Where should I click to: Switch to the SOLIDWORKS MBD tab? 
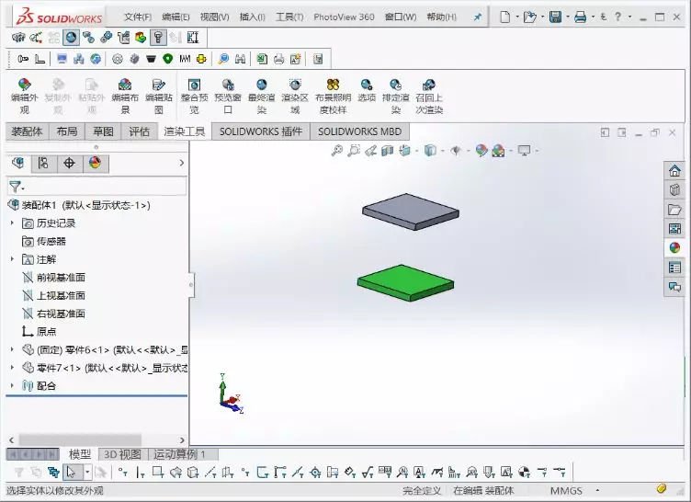tap(359, 131)
